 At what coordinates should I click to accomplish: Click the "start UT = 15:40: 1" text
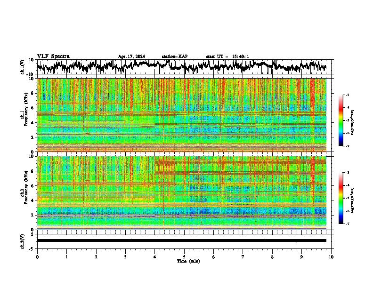(x=227, y=56)
